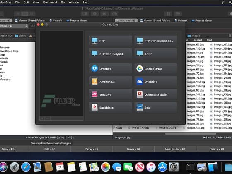Click the WebDAV icon

[x=94, y=94]
